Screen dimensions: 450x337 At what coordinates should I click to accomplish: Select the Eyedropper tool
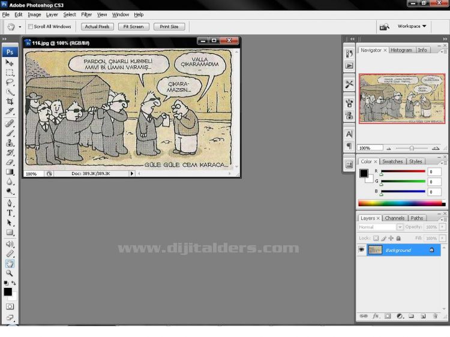point(10,254)
